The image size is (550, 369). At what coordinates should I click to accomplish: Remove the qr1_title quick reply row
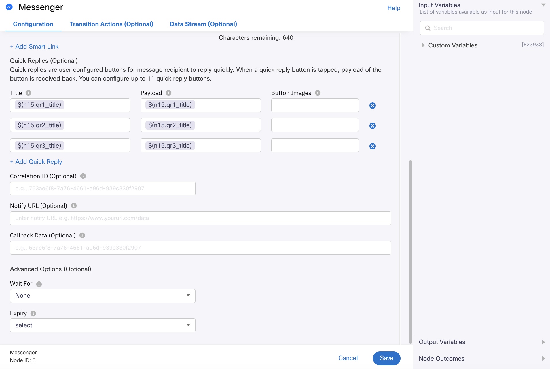coord(373,106)
